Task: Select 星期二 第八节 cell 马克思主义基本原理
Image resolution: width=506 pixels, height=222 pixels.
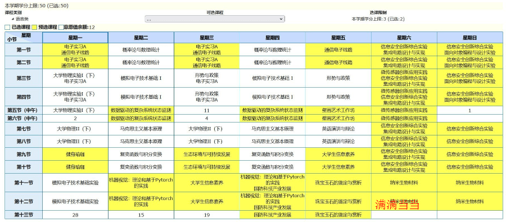Action: pos(141,141)
